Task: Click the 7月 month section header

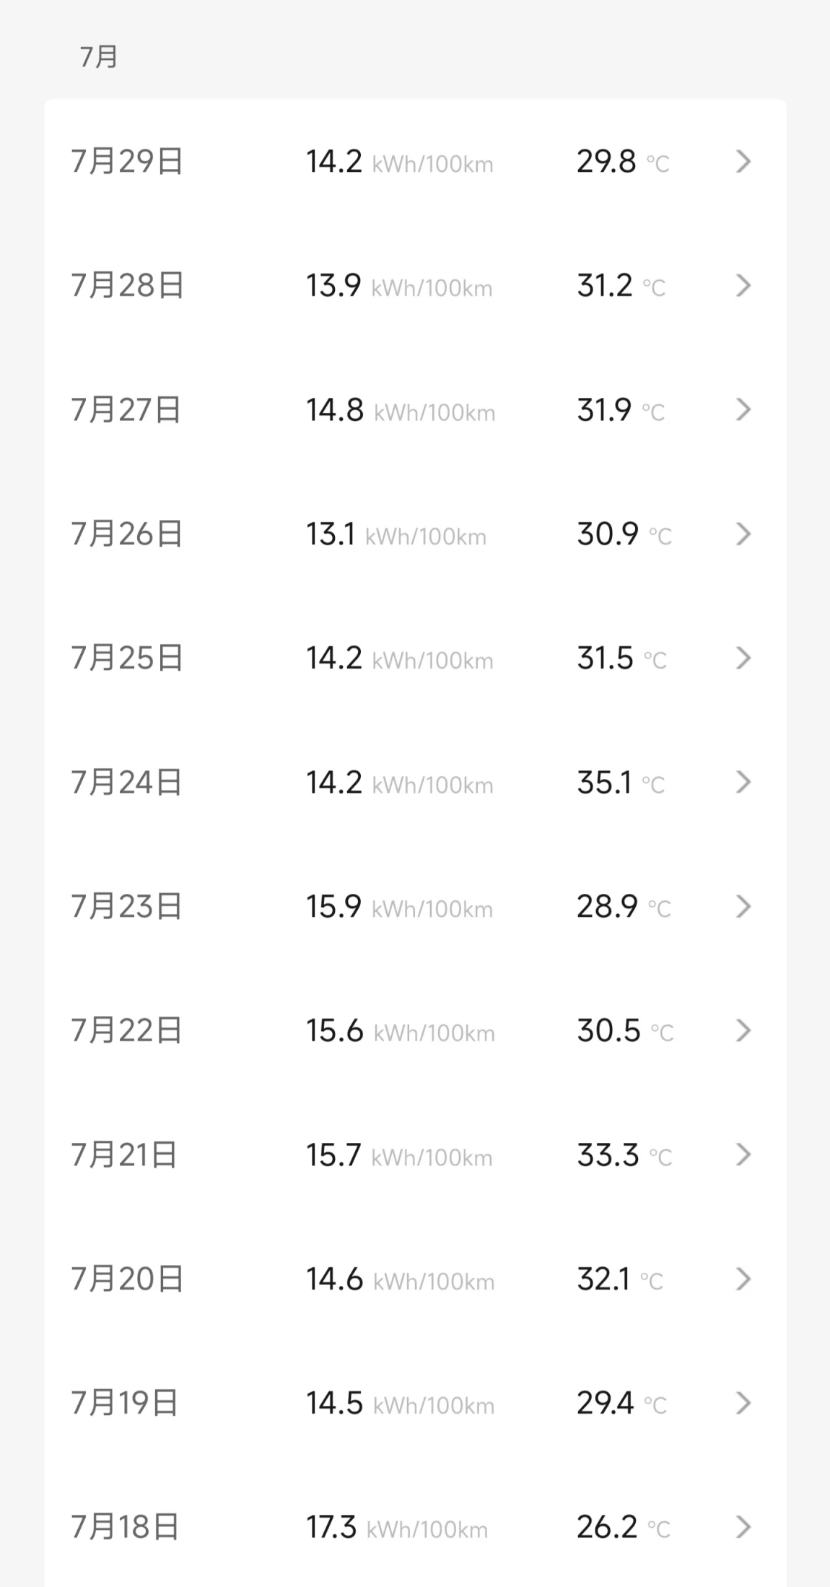Action: point(98,56)
